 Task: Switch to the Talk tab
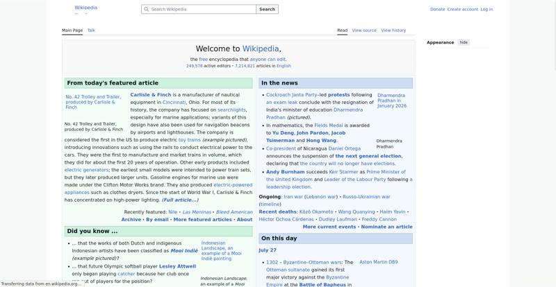(x=91, y=31)
